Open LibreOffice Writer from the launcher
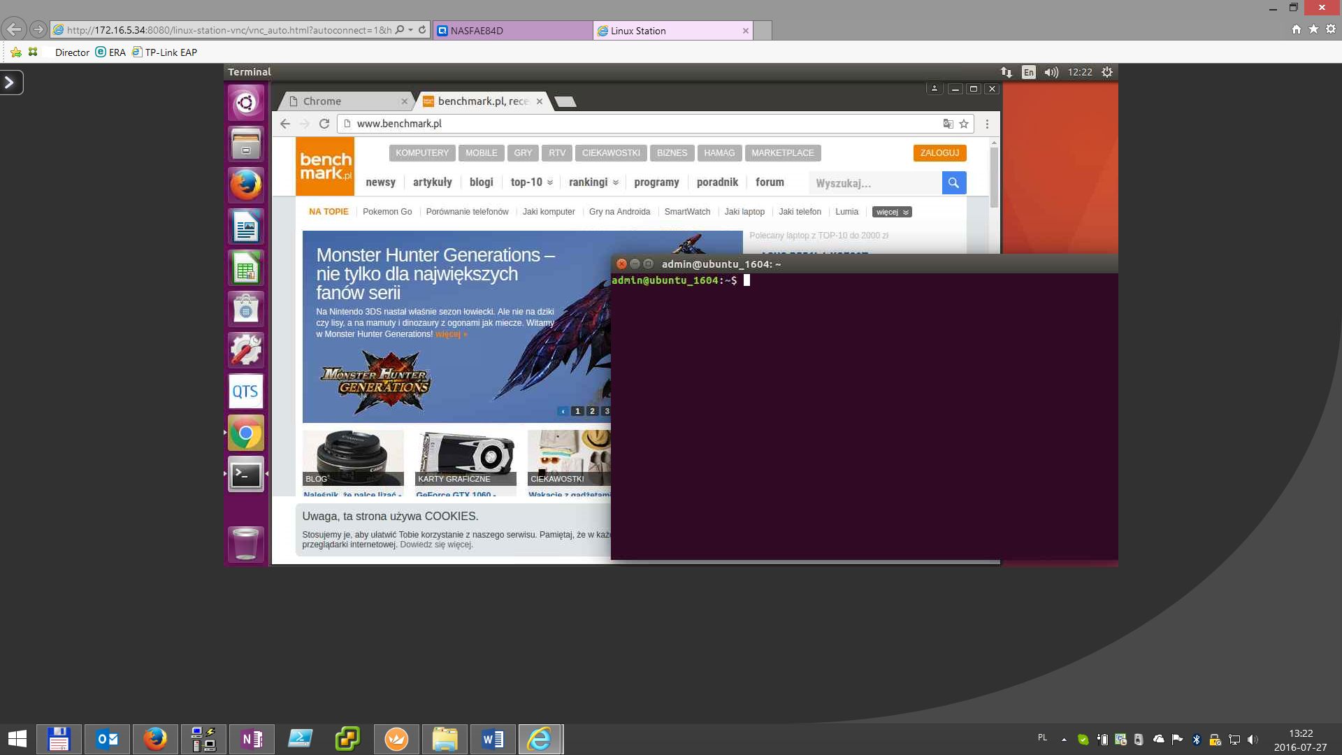 (245, 226)
